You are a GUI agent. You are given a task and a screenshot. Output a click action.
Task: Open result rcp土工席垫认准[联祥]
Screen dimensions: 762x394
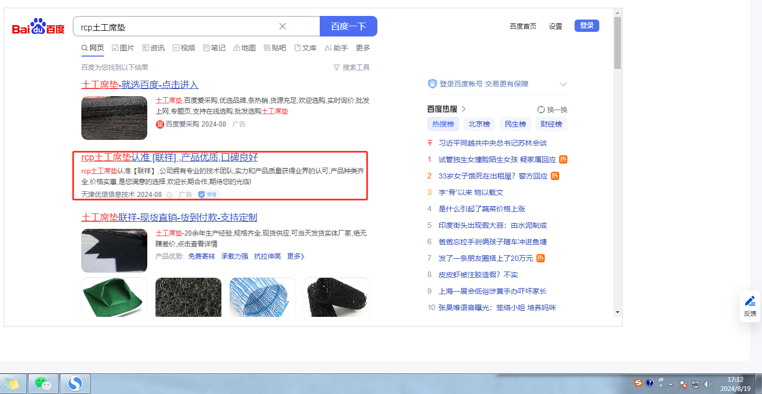[170, 157]
